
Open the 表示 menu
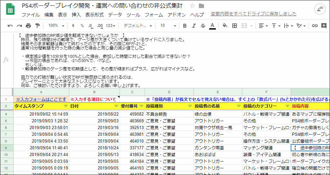[x=63, y=15]
